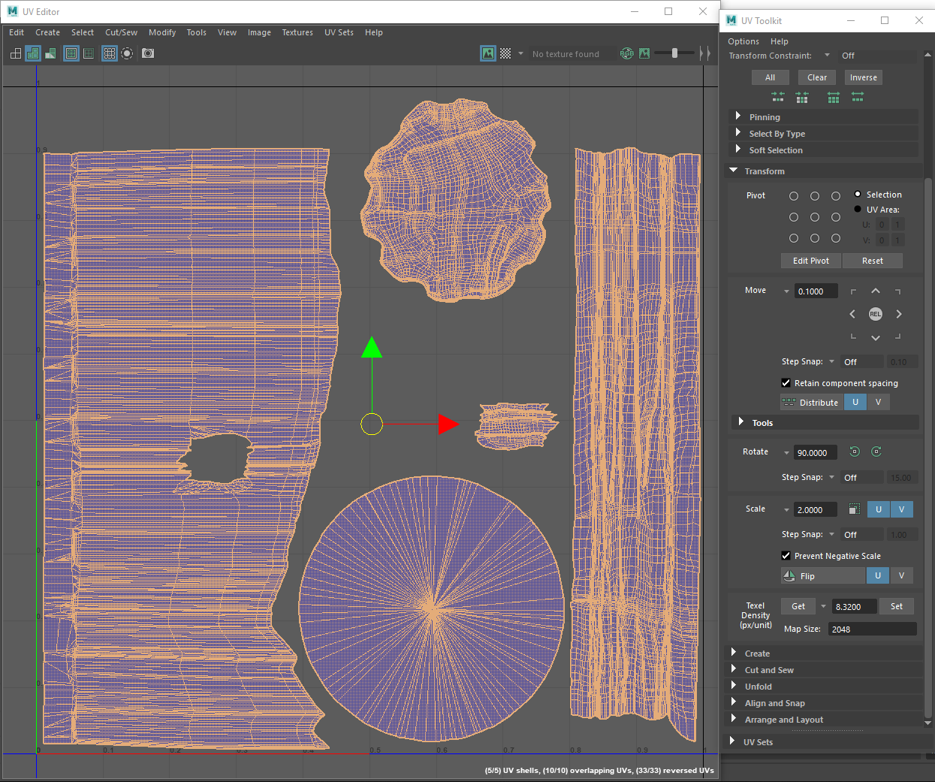Image resolution: width=935 pixels, height=782 pixels.
Task: Adjust the texture dimming slider
Action: click(x=674, y=53)
